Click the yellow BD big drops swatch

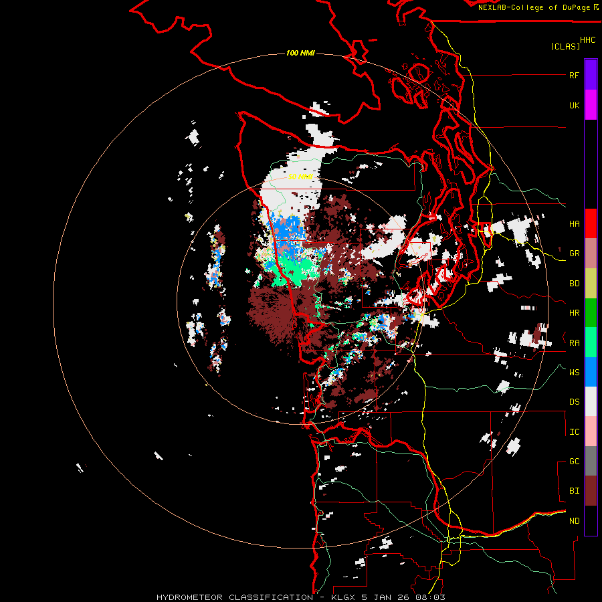coord(591,284)
